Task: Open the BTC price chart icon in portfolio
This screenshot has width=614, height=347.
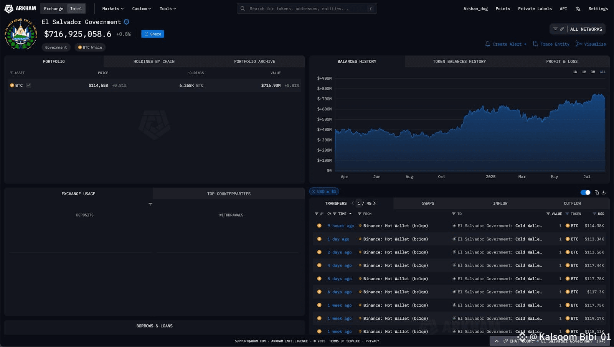Action: tap(28, 86)
